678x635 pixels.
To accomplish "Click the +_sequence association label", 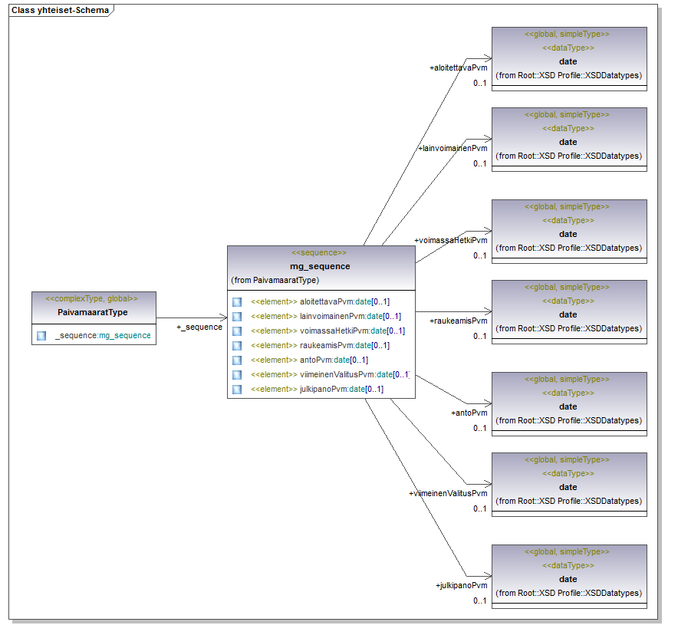I will [x=199, y=327].
